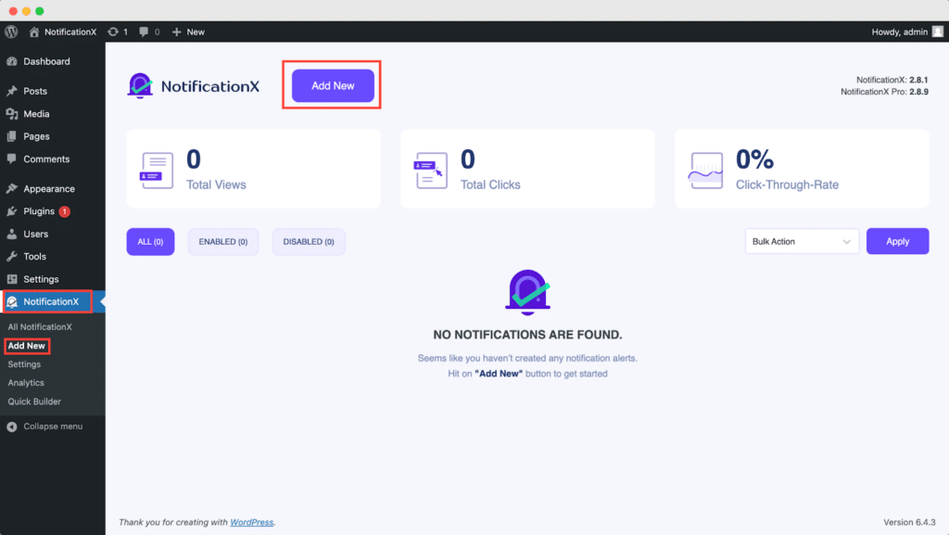Click the Users person icon
The image size is (949, 535).
tap(11, 234)
